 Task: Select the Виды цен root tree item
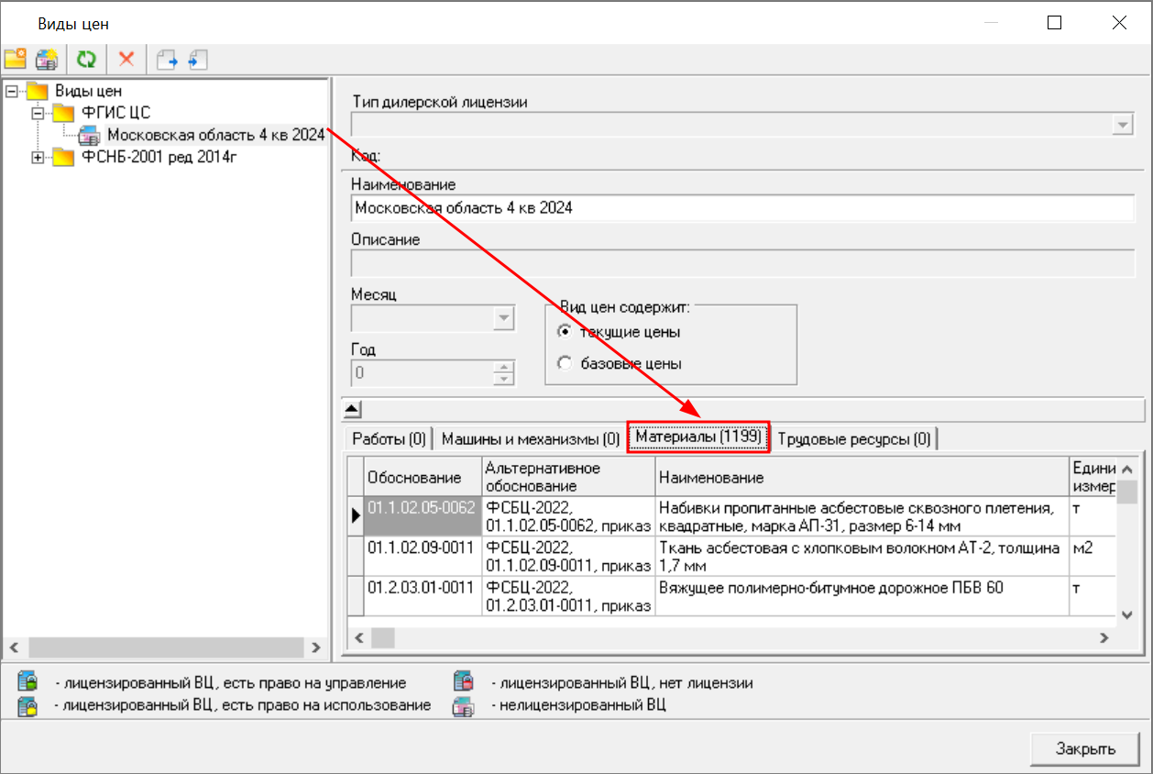[89, 91]
